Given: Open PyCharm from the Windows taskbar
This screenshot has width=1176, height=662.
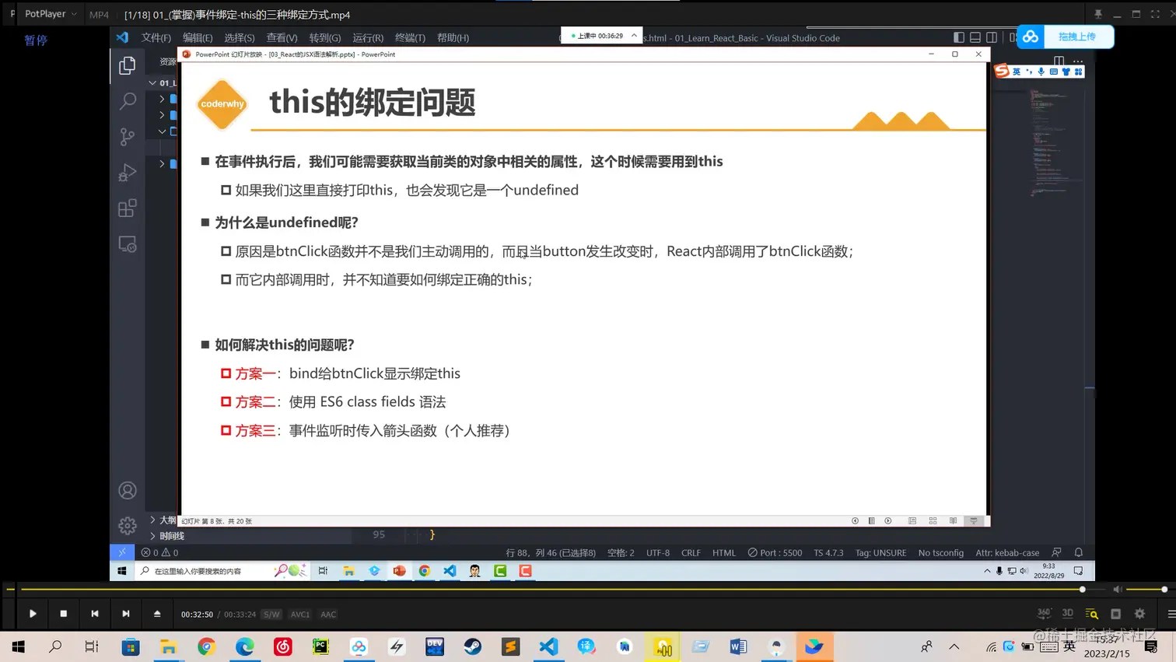Looking at the screenshot, I should tap(320, 646).
